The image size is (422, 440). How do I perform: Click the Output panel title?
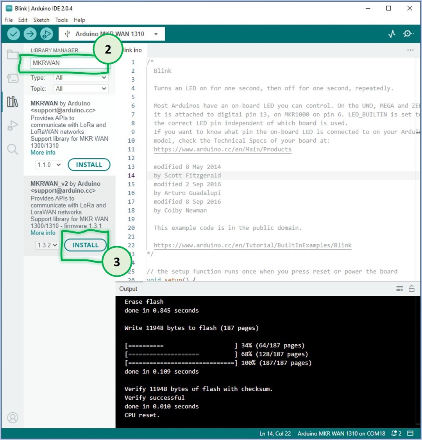click(x=128, y=289)
